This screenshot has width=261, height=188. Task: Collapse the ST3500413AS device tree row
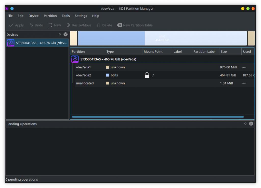click(75, 59)
